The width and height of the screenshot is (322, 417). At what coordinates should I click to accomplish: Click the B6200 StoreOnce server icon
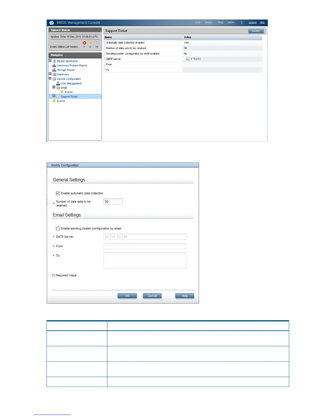coord(54,61)
